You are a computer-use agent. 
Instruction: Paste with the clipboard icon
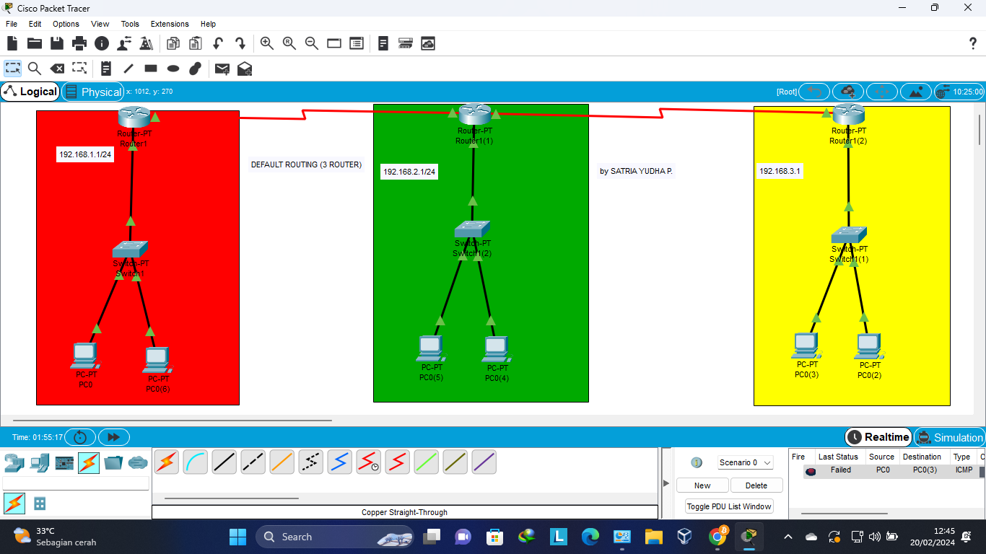coord(195,43)
